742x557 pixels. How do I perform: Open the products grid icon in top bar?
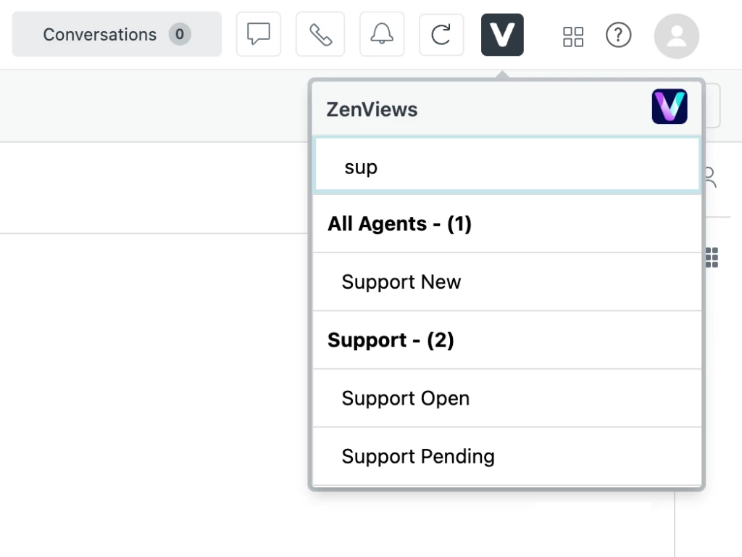573,36
